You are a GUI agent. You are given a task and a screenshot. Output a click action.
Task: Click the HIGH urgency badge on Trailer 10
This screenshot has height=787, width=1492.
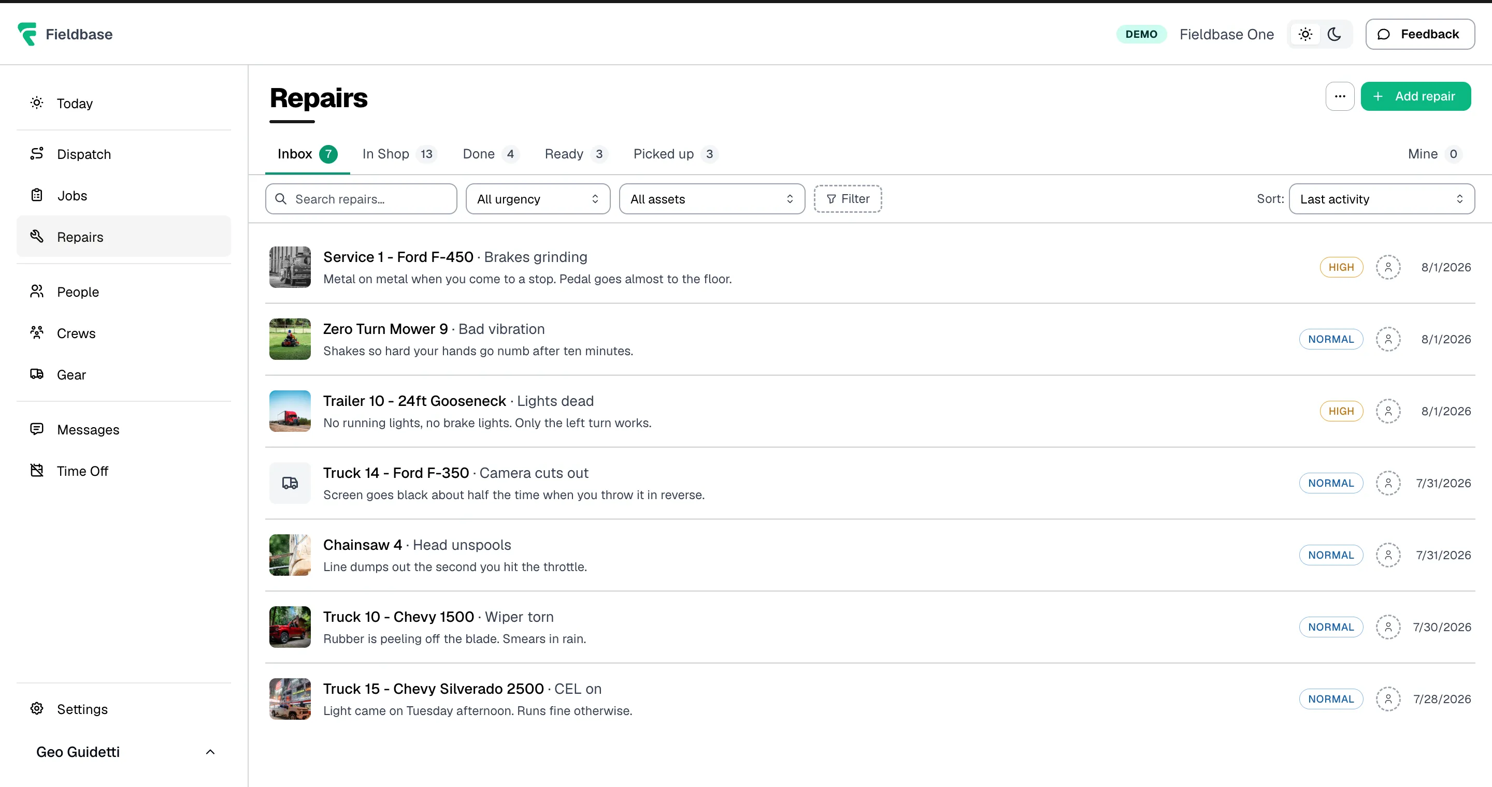[1341, 411]
